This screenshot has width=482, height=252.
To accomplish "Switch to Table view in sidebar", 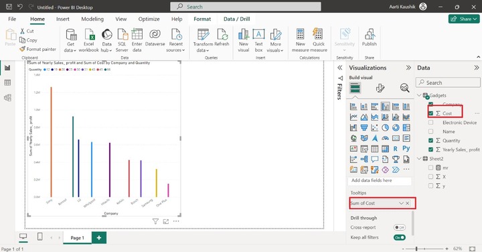I will 7,83.
